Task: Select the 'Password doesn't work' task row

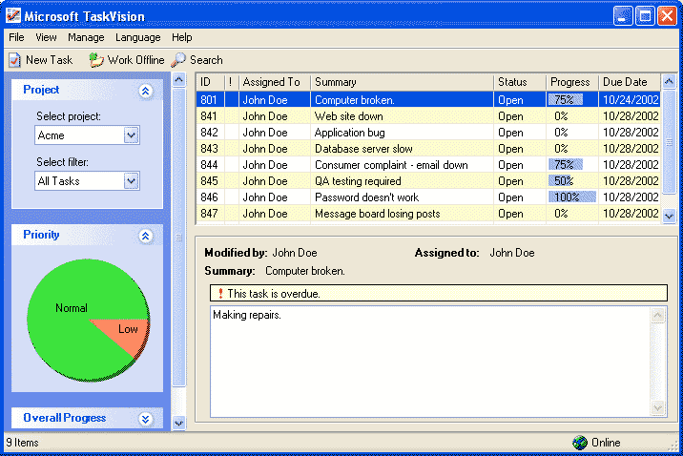Action: [x=428, y=197]
